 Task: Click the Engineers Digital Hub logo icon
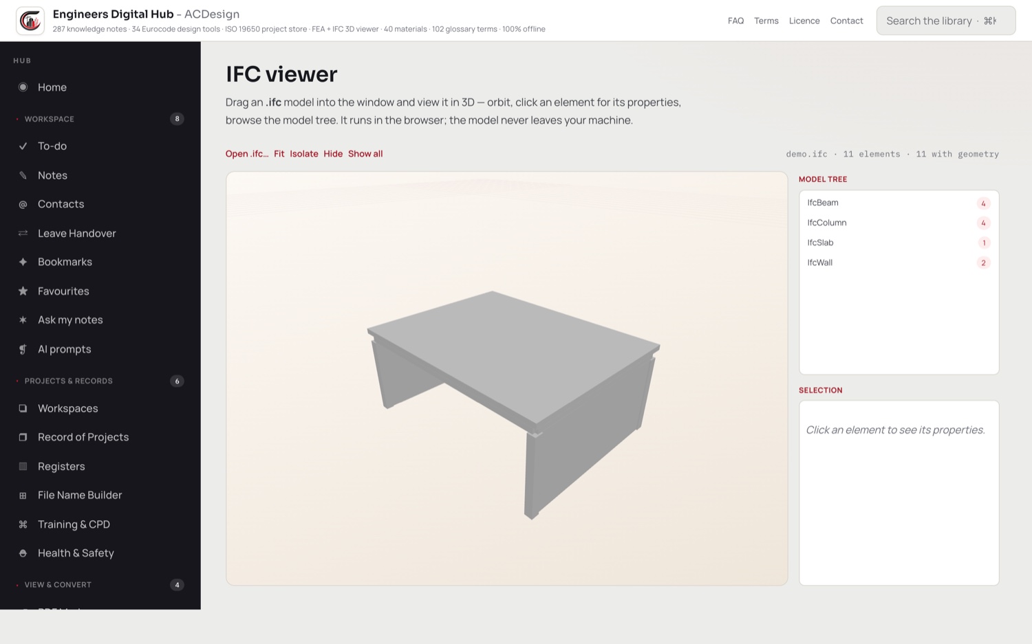coord(30,21)
